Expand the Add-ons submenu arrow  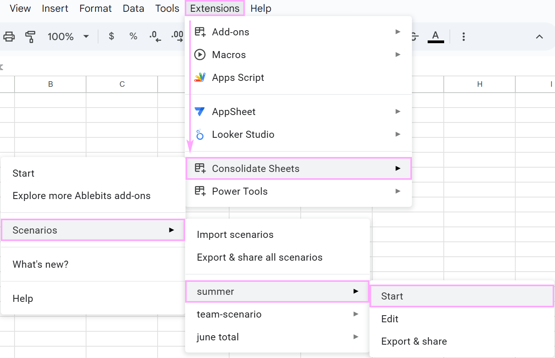tap(398, 32)
